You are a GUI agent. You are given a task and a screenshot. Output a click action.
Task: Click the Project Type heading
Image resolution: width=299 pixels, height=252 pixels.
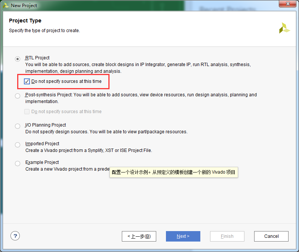click(25, 21)
